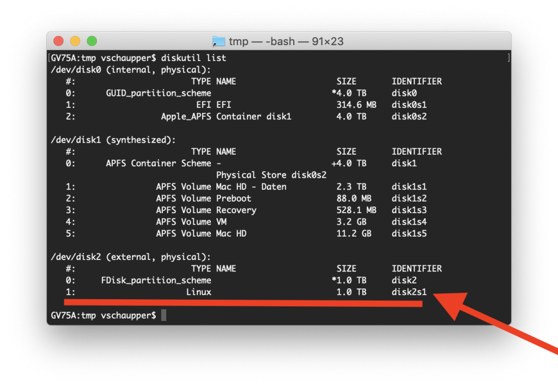Image resolution: width=558 pixels, height=387 pixels.
Task: Select the 'Preboot' volume name
Action: click(234, 198)
